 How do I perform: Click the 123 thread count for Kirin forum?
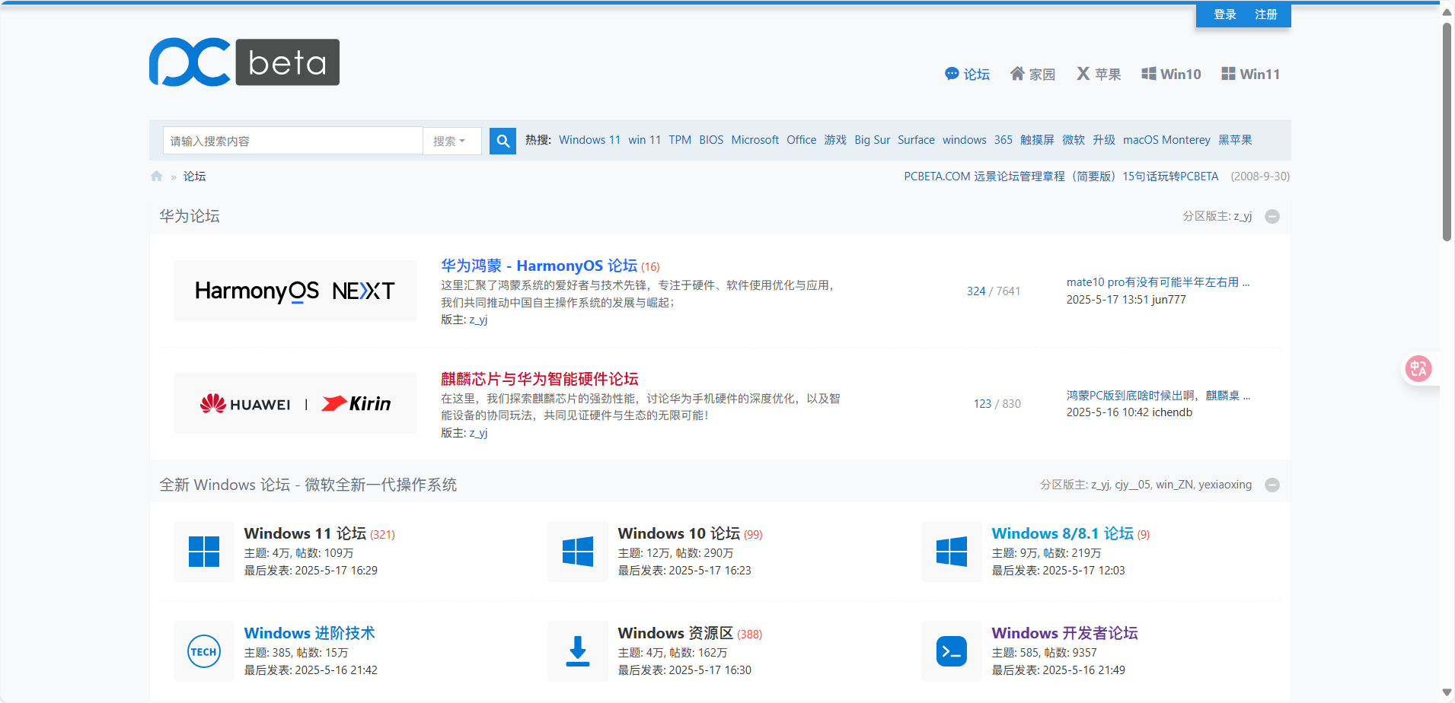[x=982, y=404]
